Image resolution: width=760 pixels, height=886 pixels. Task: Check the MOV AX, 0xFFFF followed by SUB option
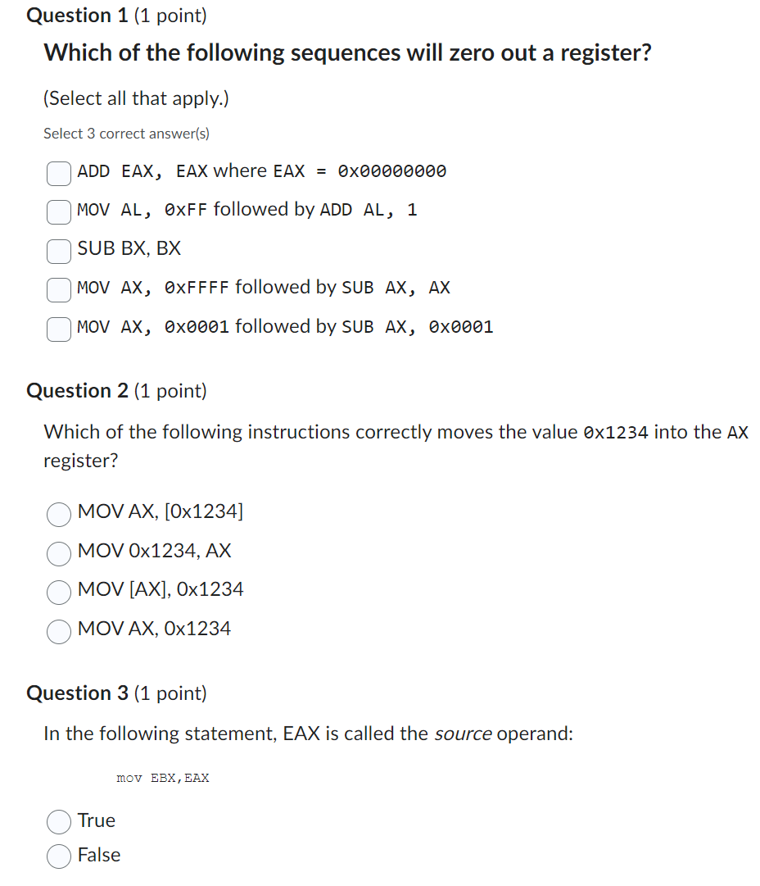click(58, 289)
